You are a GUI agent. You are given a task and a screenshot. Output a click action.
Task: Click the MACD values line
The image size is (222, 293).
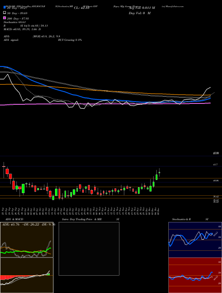coord(22,29)
